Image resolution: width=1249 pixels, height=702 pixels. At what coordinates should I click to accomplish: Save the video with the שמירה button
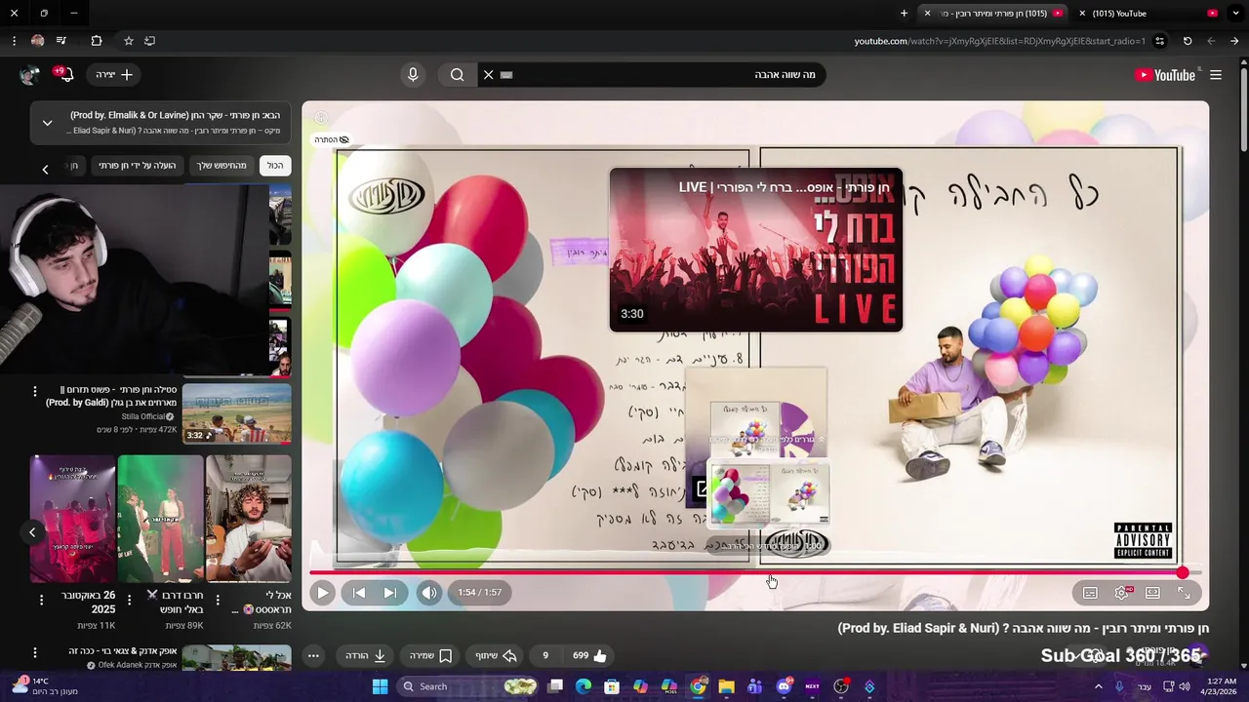click(430, 656)
